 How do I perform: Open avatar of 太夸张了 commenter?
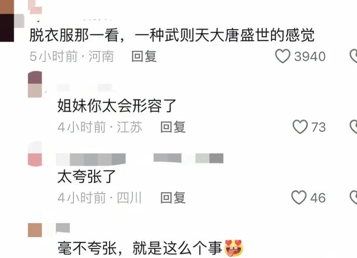[35, 154]
